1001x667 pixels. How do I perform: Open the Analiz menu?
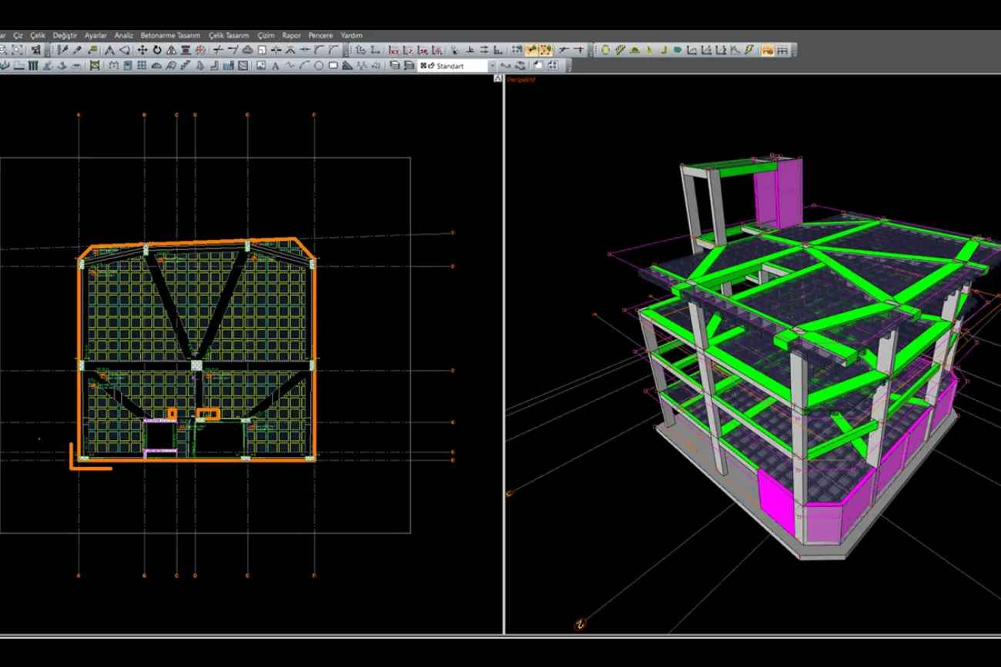pyautogui.click(x=124, y=35)
